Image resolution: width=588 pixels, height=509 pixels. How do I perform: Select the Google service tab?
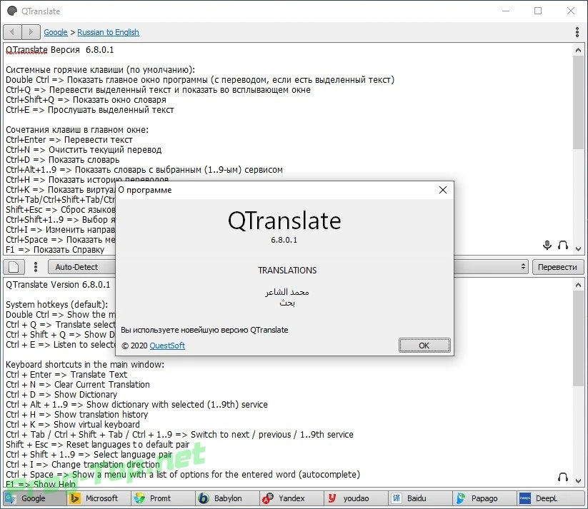click(35, 498)
